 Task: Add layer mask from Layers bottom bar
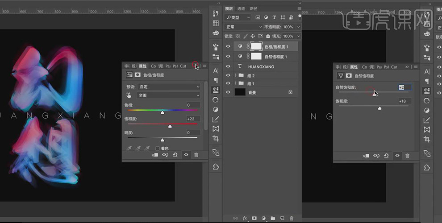[x=254, y=218]
